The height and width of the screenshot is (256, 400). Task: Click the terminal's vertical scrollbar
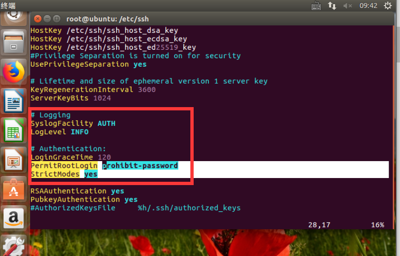coord(393,127)
